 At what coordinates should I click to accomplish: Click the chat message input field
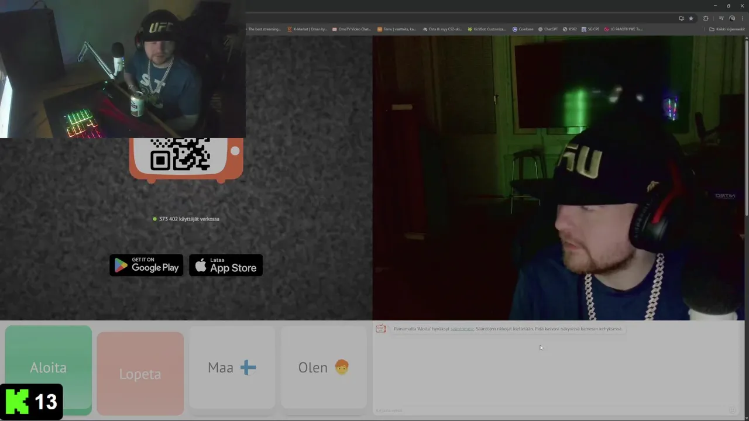pyautogui.click(x=550, y=410)
